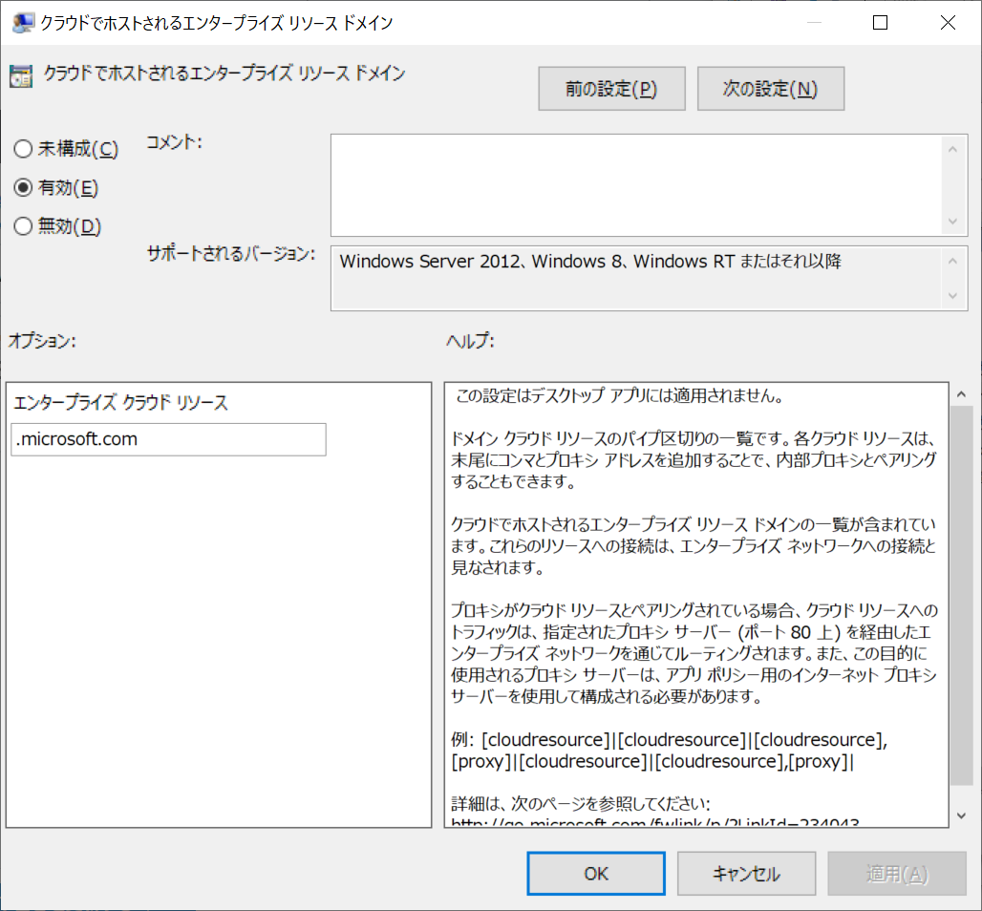The height and width of the screenshot is (911, 982).
Task: Click the comment box scroll-down arrow
Action: point(952,221)
